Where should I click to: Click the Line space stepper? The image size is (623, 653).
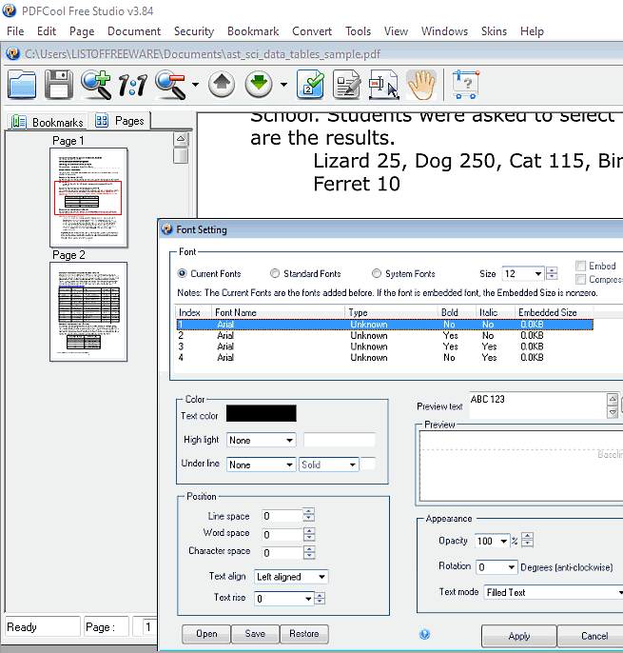pyautogui.click(x=308, y=515)
